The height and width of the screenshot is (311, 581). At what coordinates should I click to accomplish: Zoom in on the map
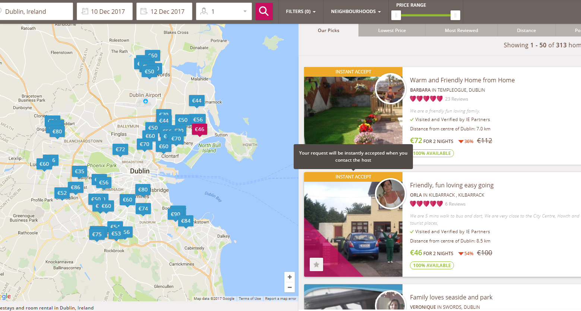[290, 277]
